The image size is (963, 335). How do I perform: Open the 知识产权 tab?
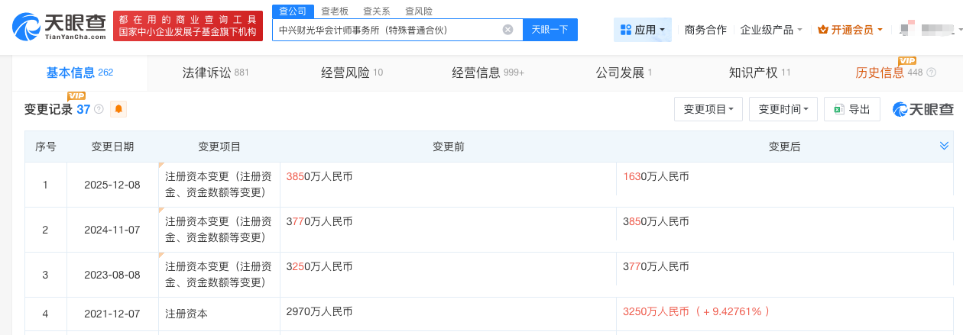760,72
